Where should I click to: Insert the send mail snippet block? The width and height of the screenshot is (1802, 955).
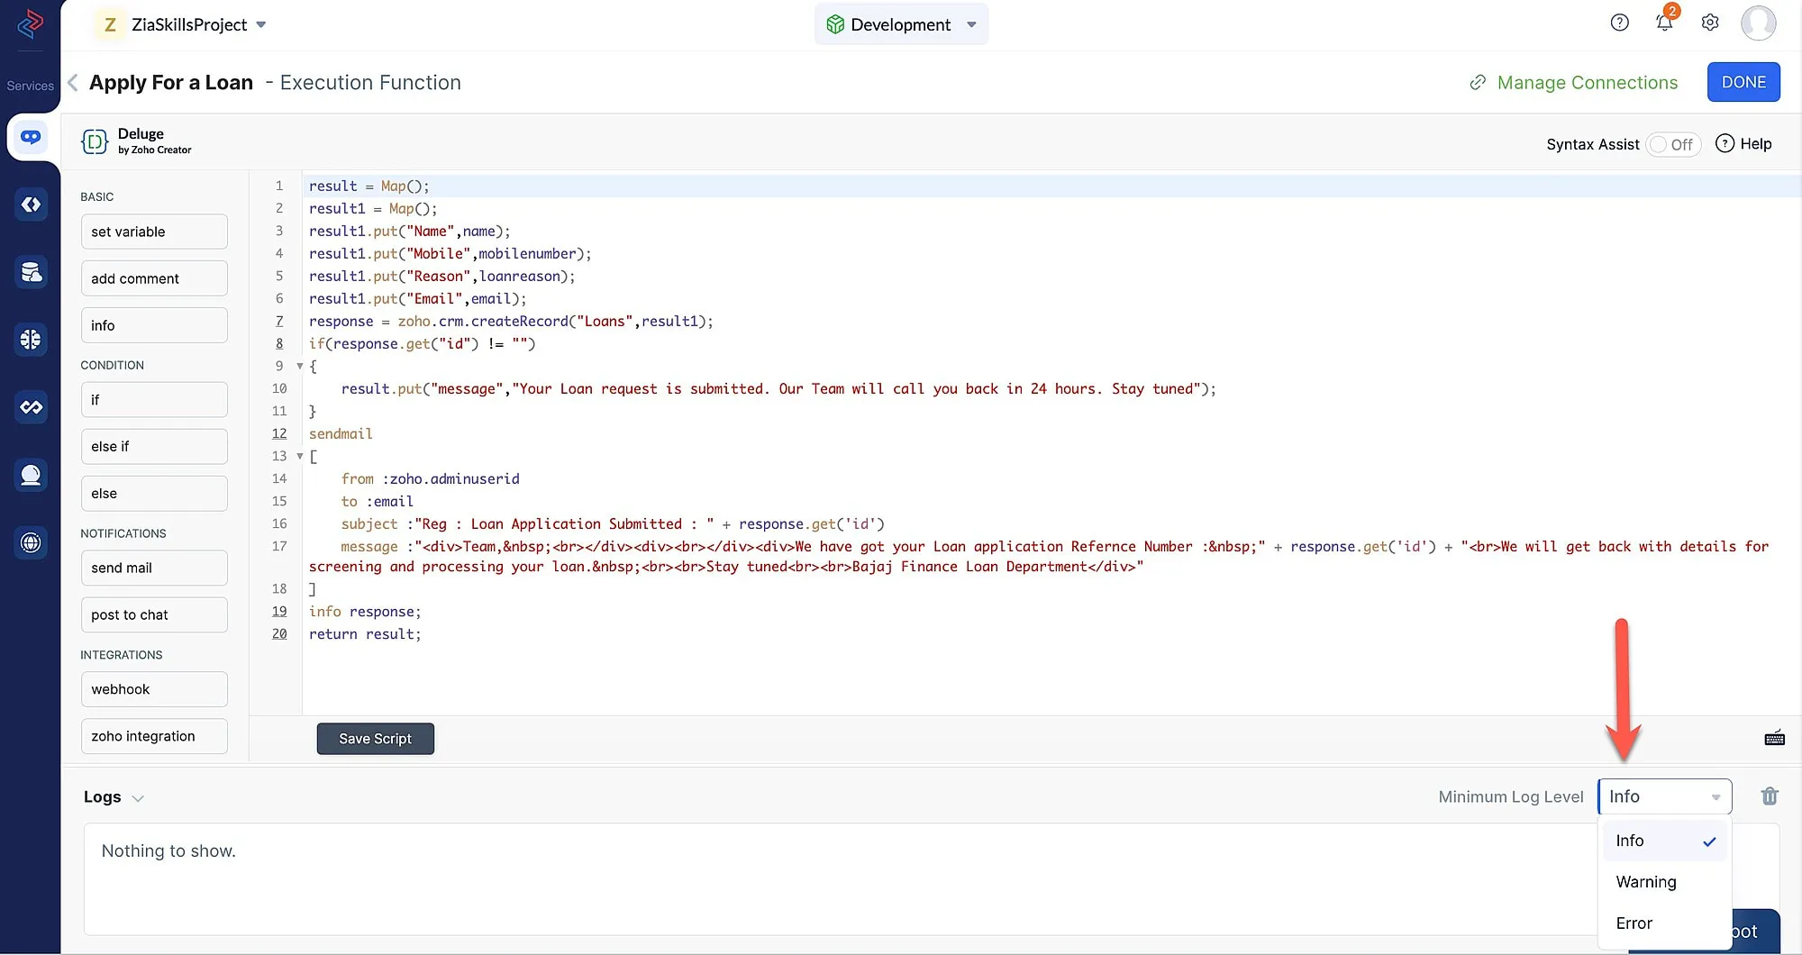154,568
